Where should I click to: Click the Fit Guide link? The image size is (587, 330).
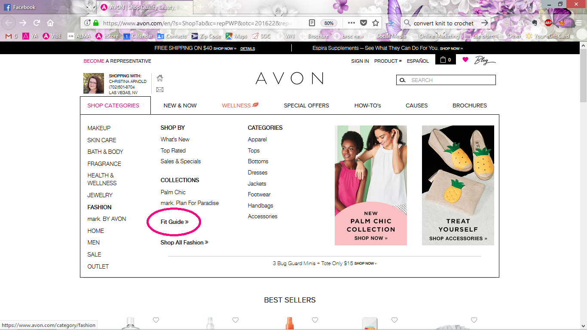tap(174, 222)
